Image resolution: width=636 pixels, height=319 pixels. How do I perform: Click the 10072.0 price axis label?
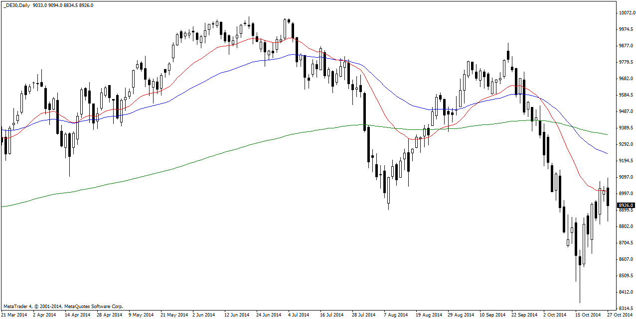coord(626,13)
